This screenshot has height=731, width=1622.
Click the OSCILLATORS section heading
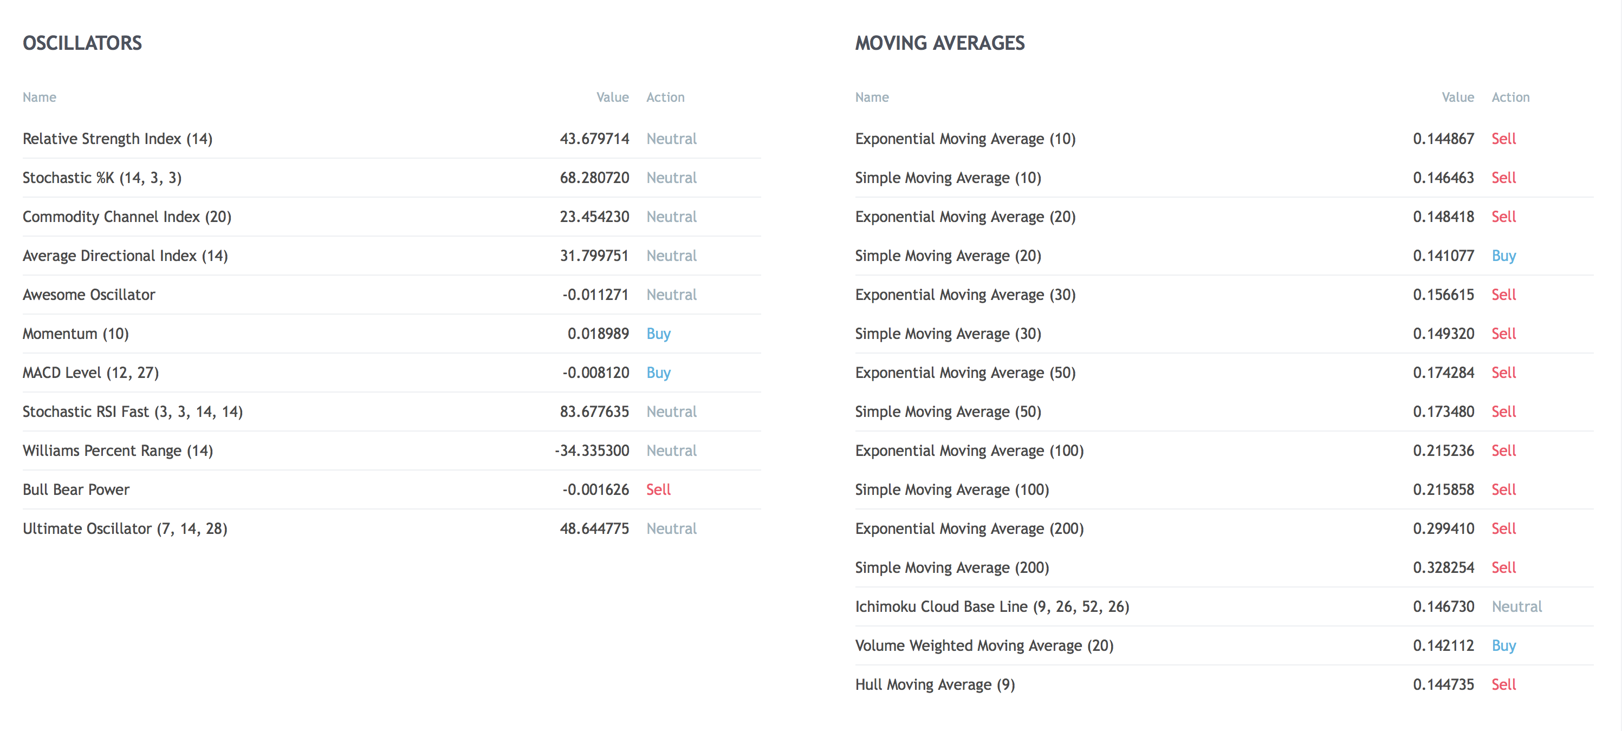click(x=82, y=43)
